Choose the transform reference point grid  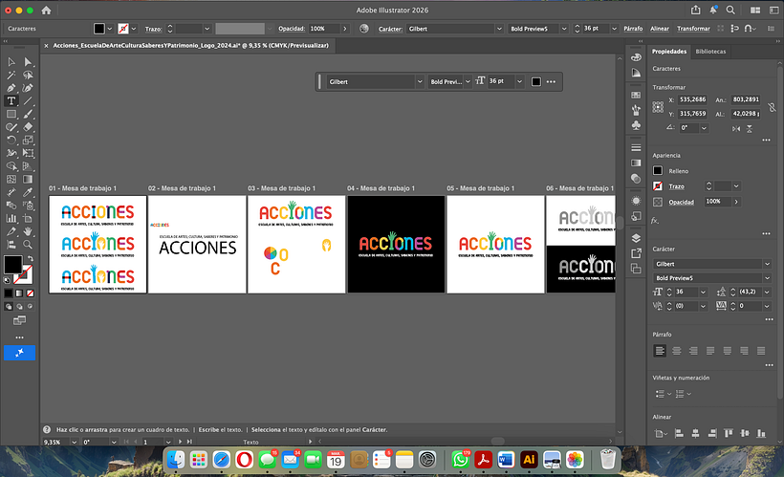coord(658,106)
